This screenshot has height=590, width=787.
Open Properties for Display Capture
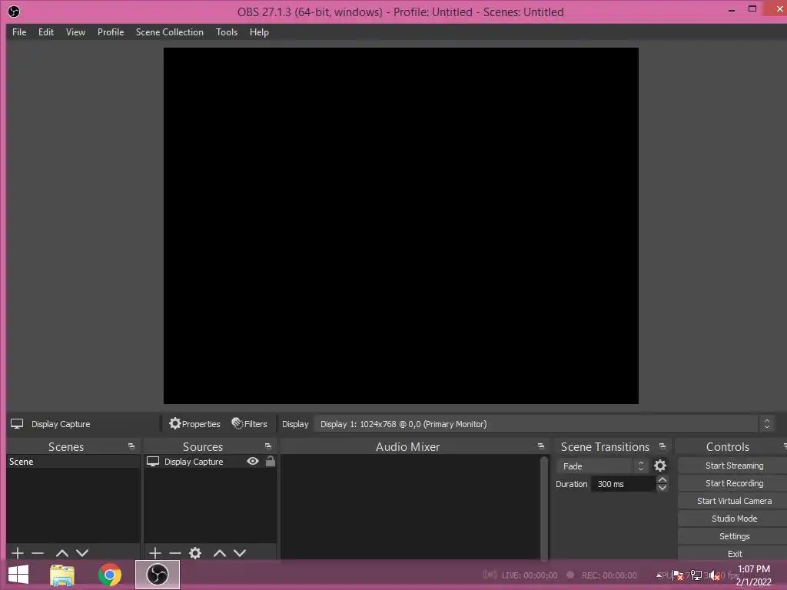(x=194, y=424)
